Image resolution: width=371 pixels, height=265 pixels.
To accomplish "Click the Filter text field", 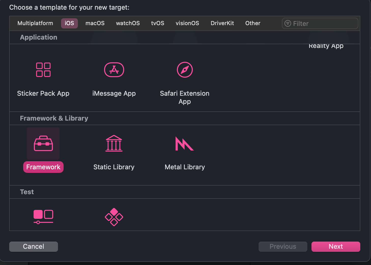I will (320, 23).
